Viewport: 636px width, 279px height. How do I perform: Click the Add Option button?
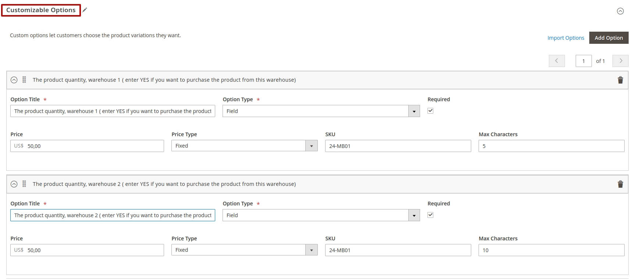coord(608,38)
